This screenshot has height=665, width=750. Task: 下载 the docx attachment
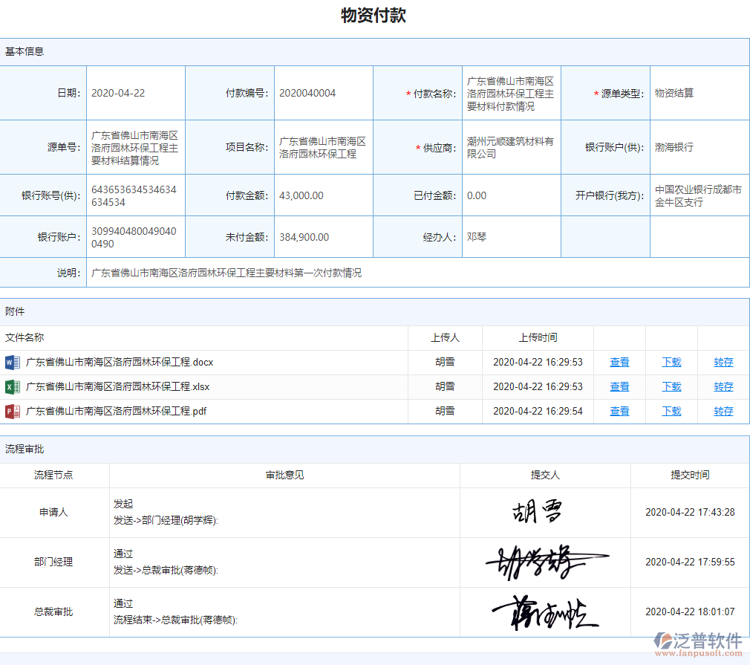pyautogui.click(x=671, y=362)
